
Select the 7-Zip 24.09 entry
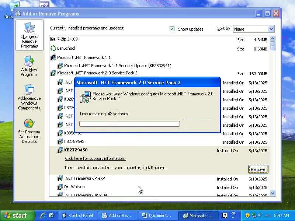[x=159, y=39]
